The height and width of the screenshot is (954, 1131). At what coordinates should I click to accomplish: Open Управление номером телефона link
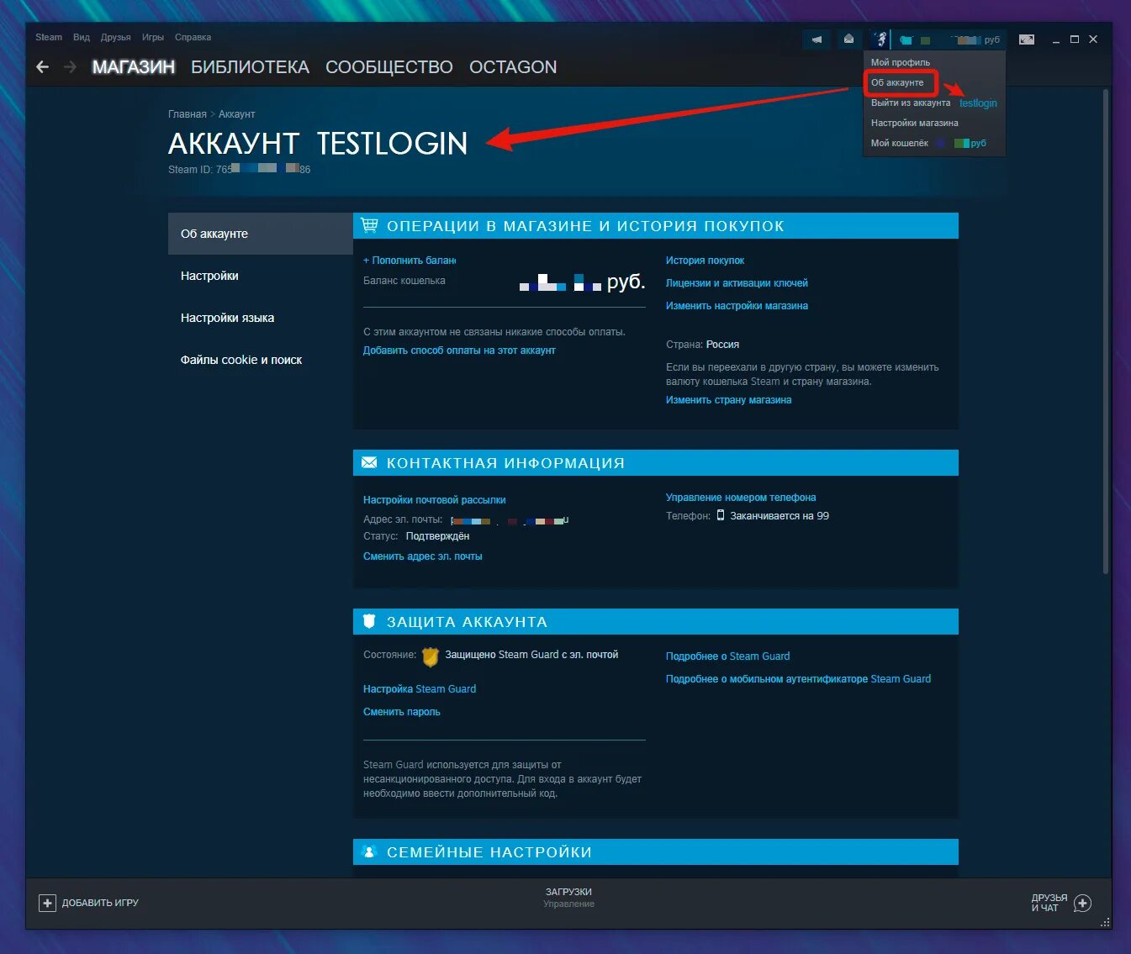[741, 498]
